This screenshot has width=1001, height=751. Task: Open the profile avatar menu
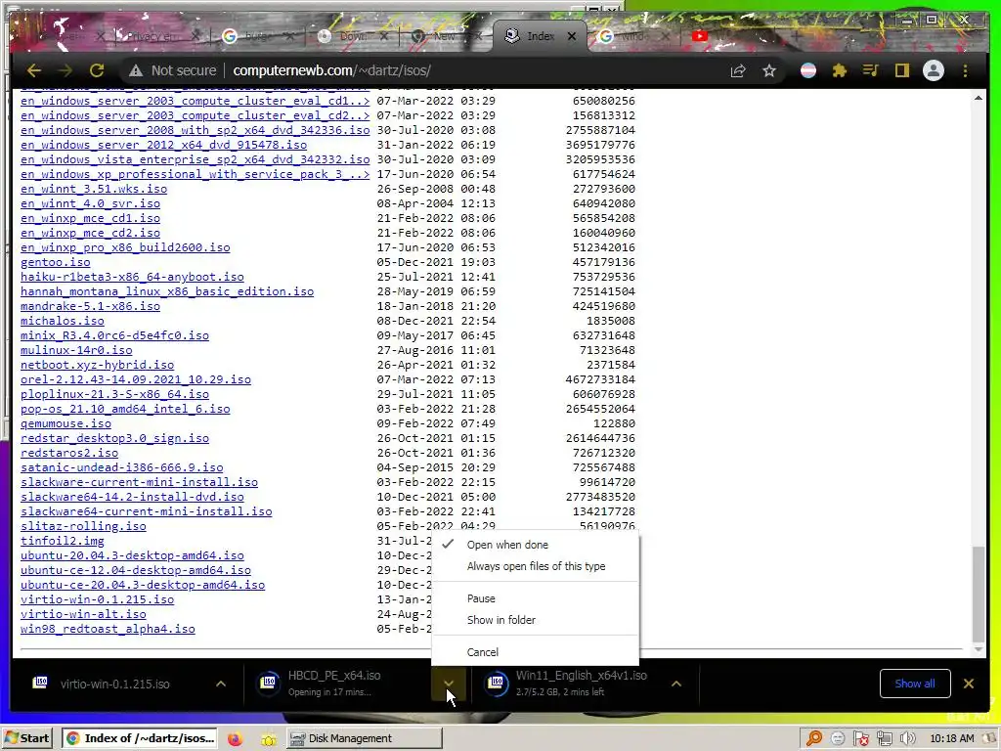point(934,70)
